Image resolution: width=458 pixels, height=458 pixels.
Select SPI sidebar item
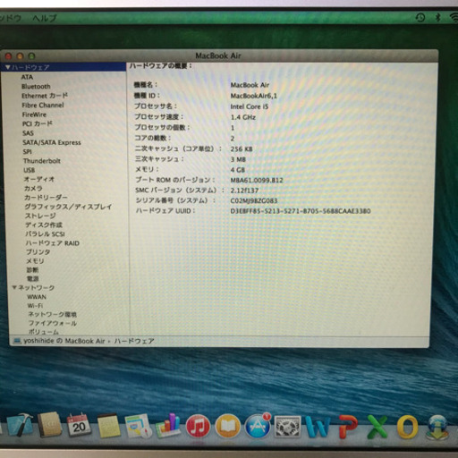coord(27,151)
